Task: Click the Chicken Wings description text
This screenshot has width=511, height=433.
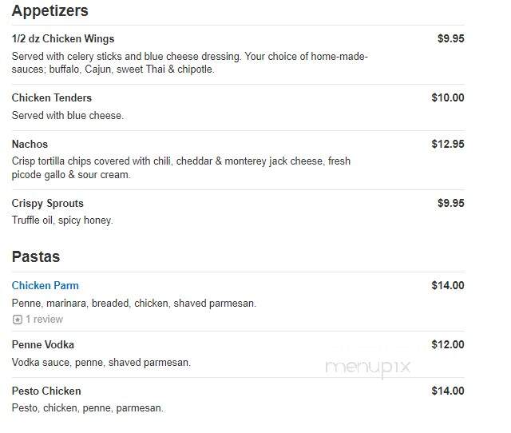Action: click(190, 62)
